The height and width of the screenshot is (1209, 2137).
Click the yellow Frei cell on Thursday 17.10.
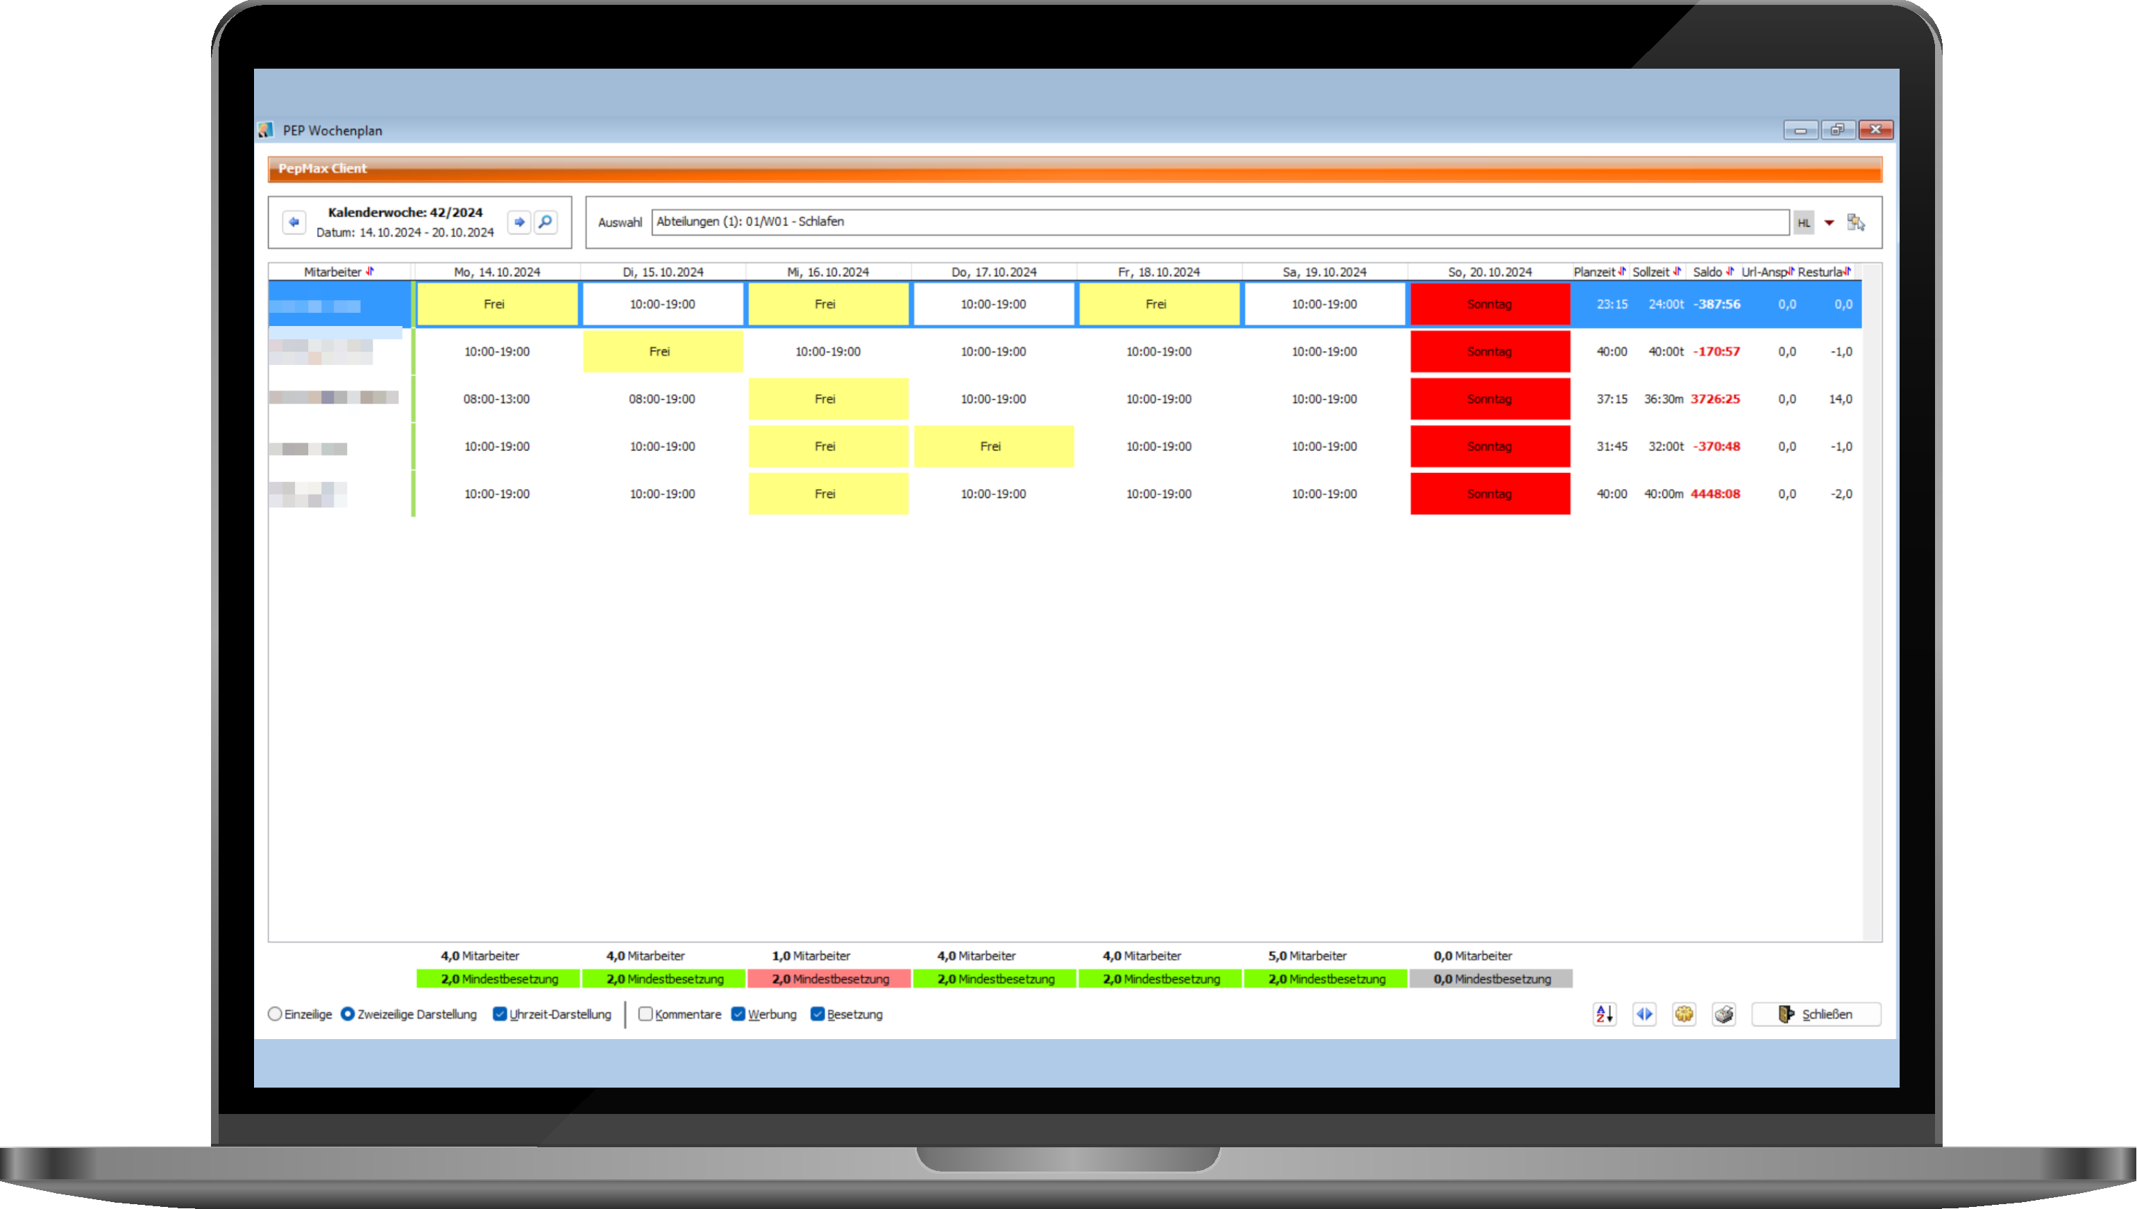tap(993, 446)
